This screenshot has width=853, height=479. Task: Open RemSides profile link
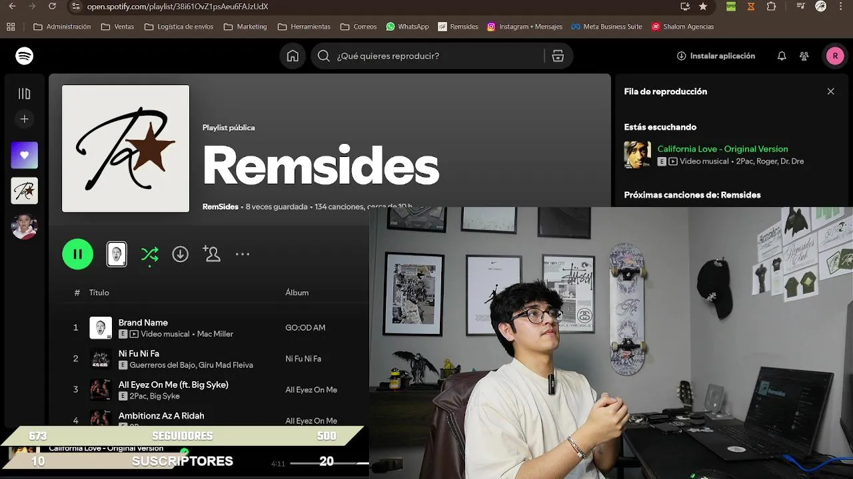221,207
